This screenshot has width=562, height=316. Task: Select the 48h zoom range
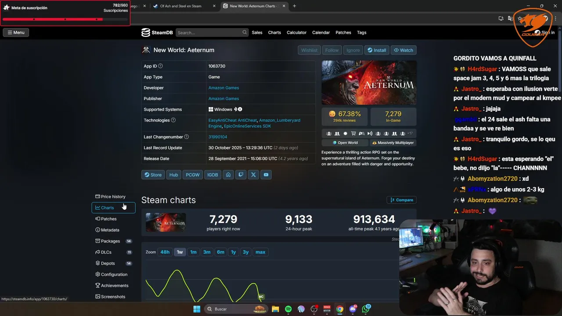point(165,252)
